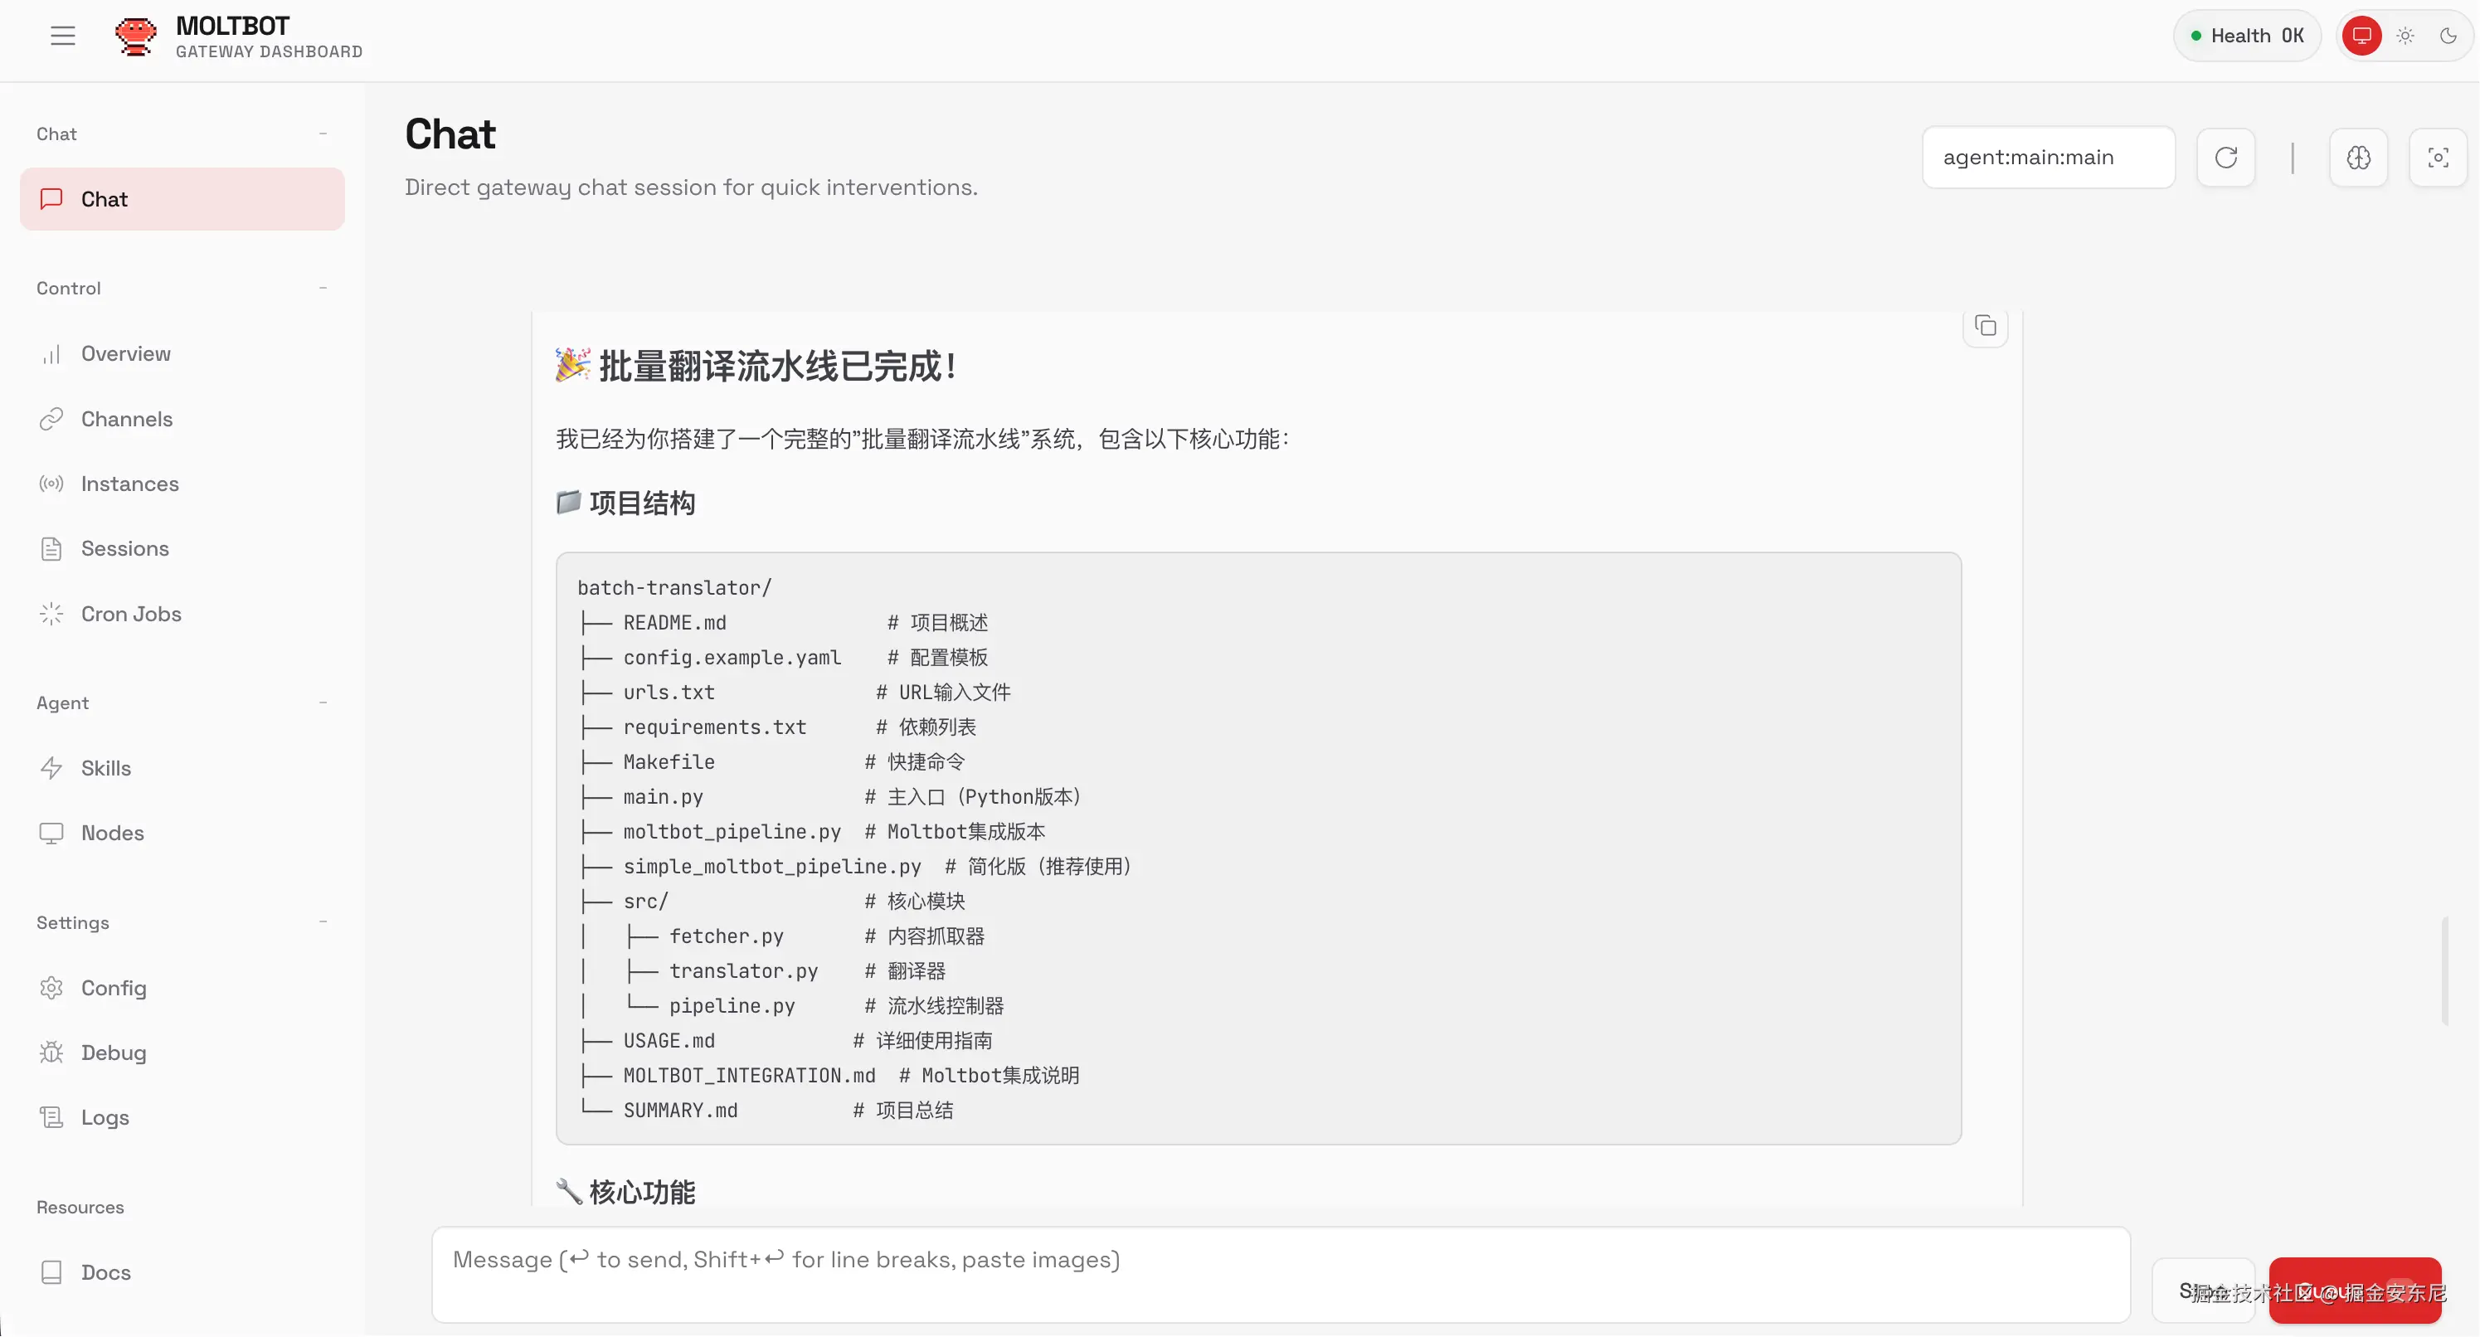Viewport: 2480px width, 1337px height.
Task: Collapse the Chat sidebar section
Action: click(x=323, y=134)
